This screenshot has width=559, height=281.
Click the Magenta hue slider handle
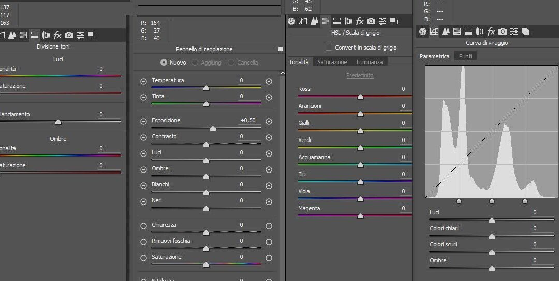coord(360,216)
